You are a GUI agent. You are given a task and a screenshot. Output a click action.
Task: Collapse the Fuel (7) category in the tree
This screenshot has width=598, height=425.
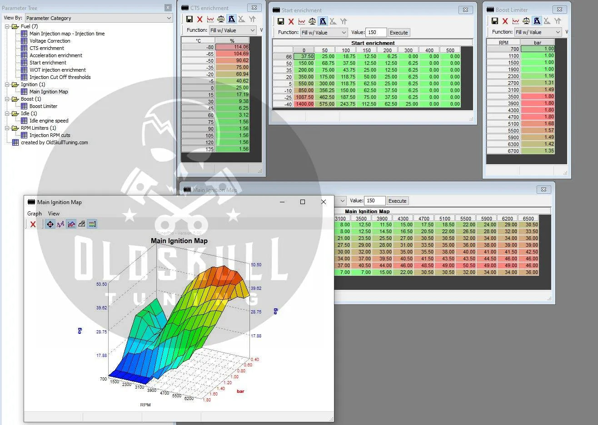point(7,26)
